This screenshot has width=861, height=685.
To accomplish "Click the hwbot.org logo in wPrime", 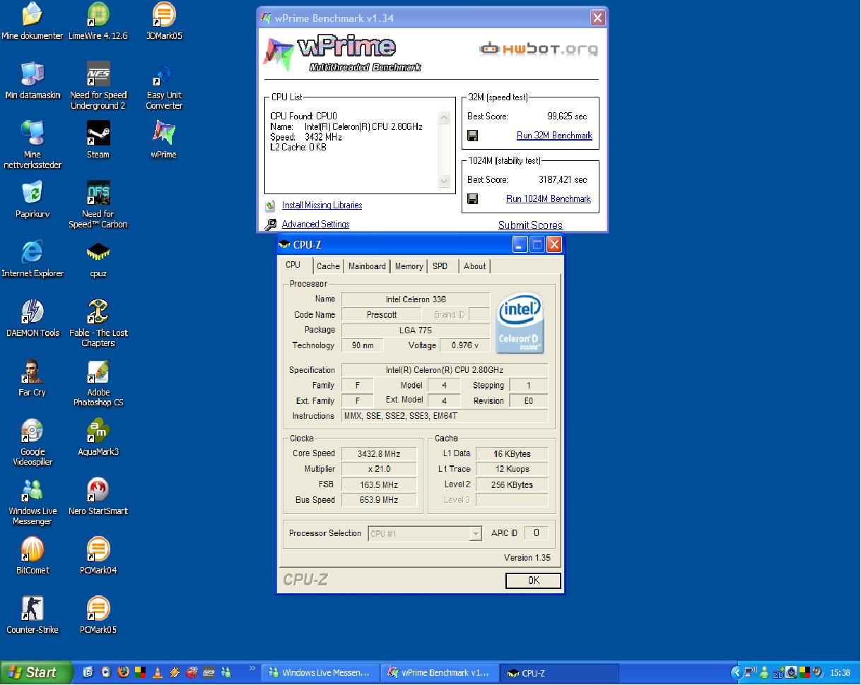I will (x=539, y=49).
